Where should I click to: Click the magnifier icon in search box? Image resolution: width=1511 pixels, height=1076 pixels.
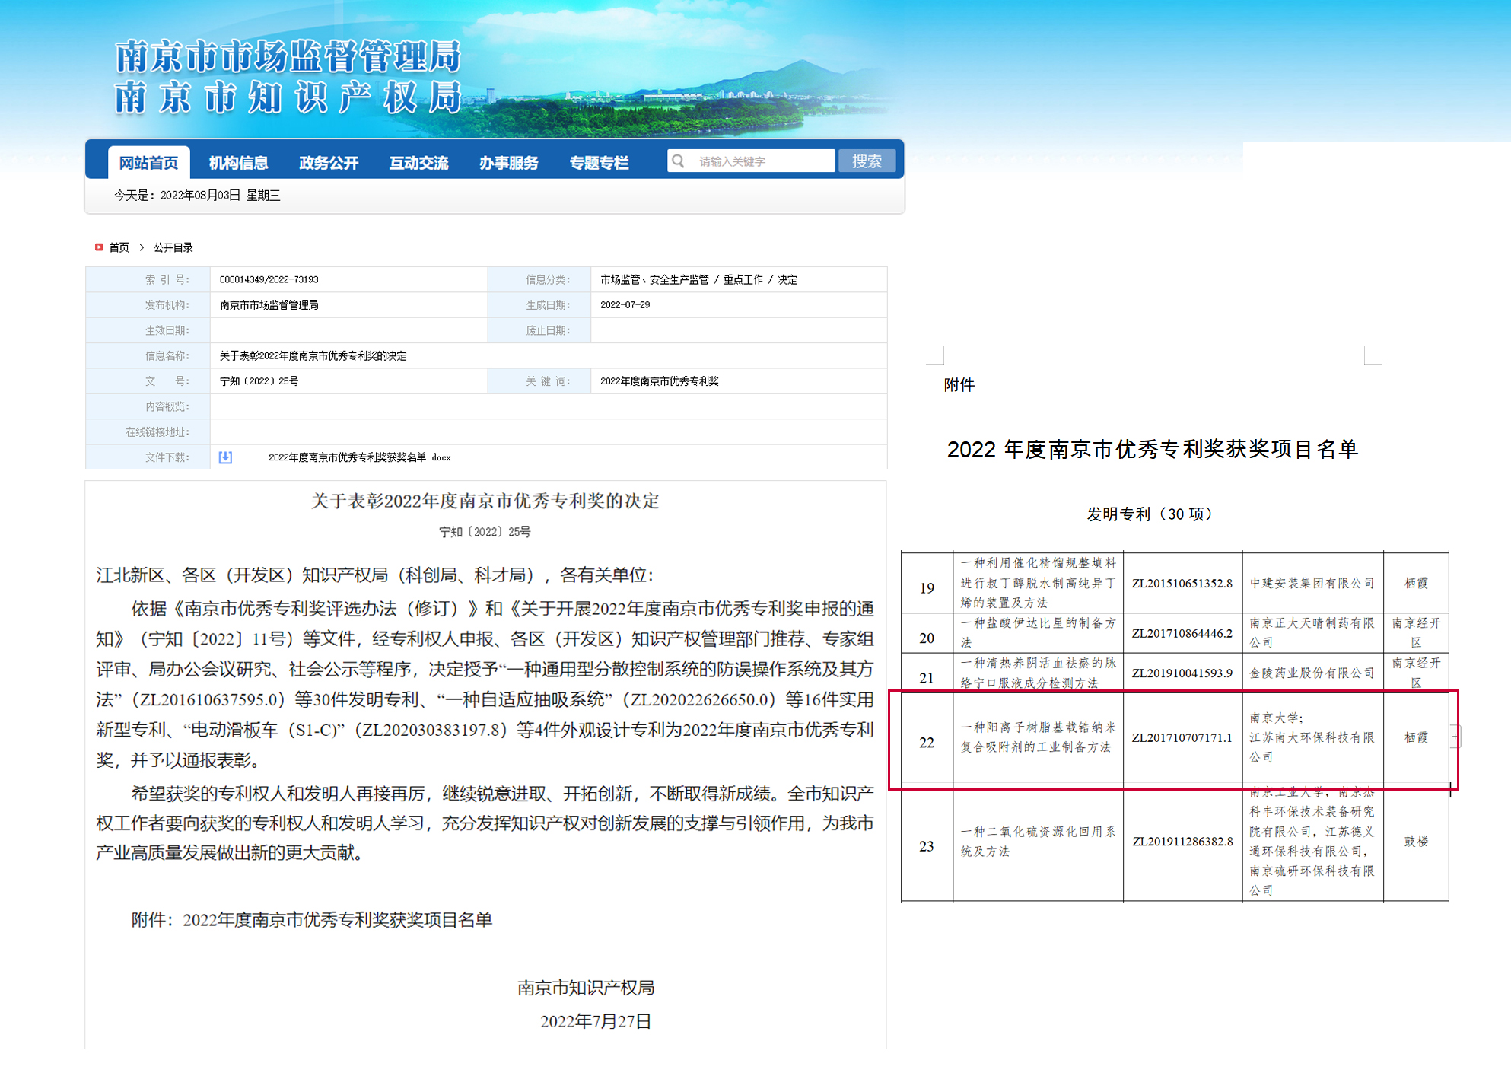click(x=678, y=161)
